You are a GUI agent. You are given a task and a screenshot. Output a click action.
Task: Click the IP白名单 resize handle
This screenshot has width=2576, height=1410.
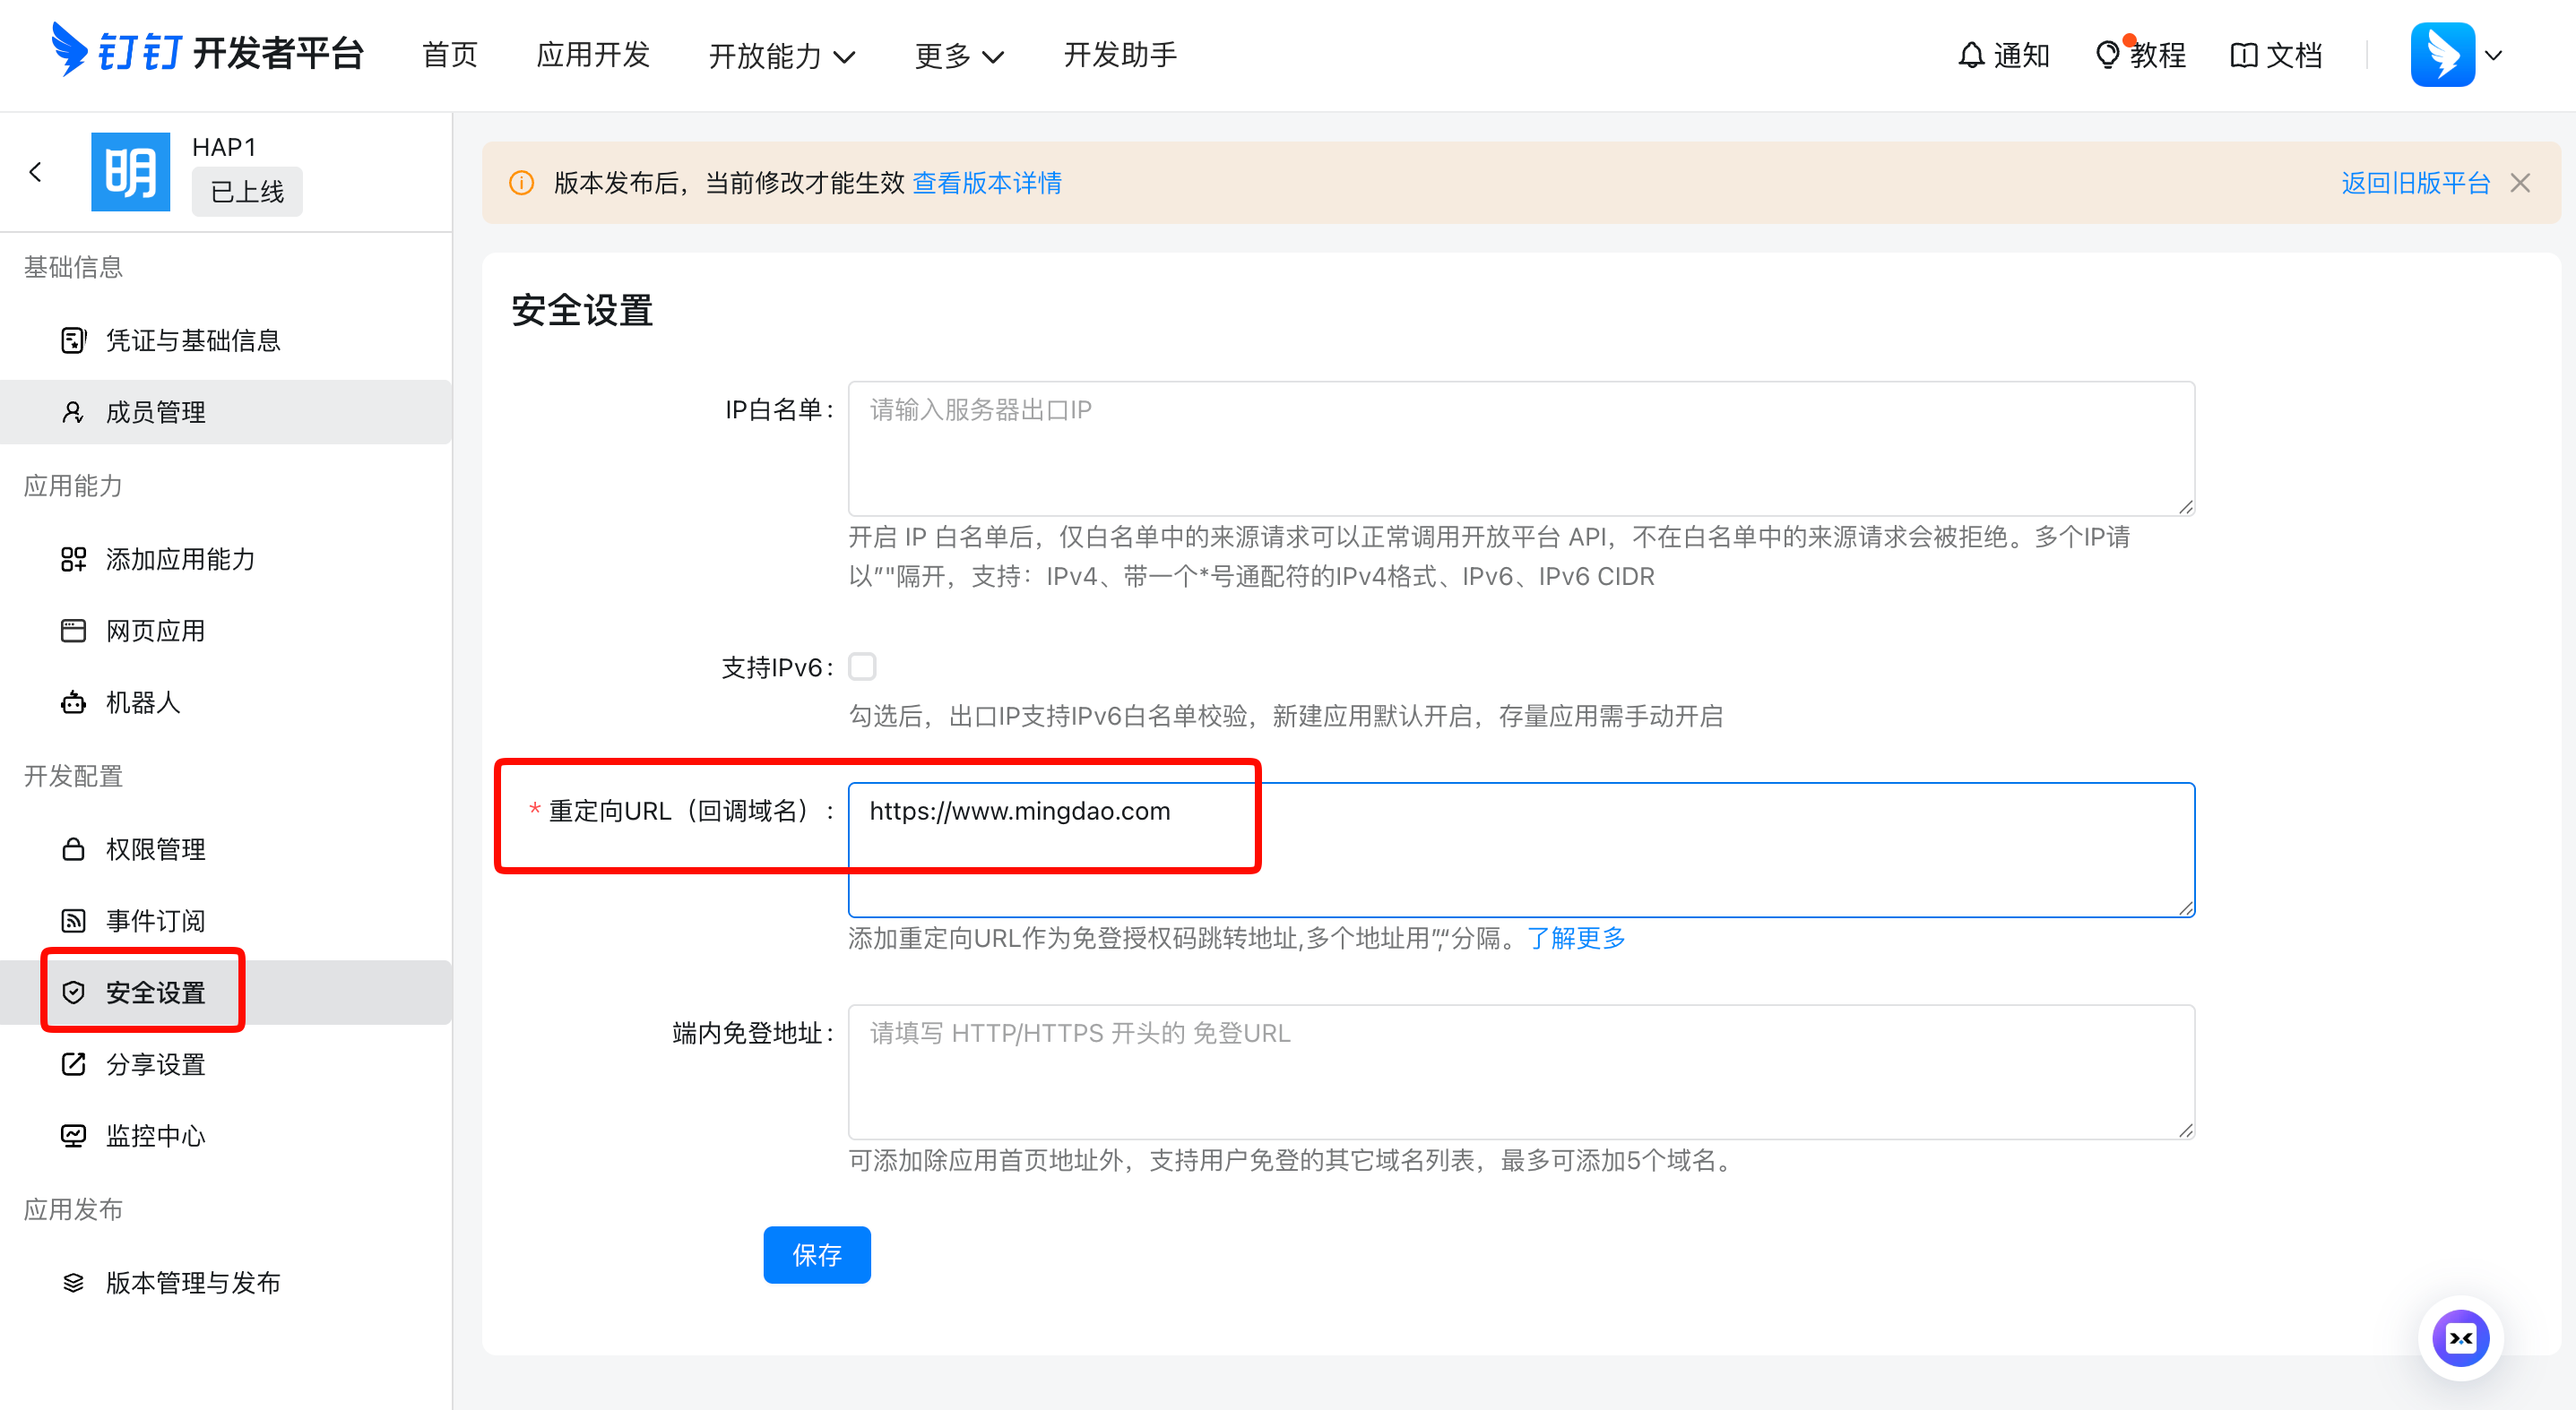(2186, 507)
